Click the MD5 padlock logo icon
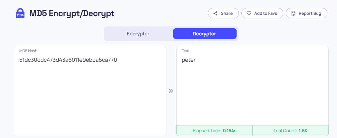This screenshot has width=337, height=138. coord(20,13)
